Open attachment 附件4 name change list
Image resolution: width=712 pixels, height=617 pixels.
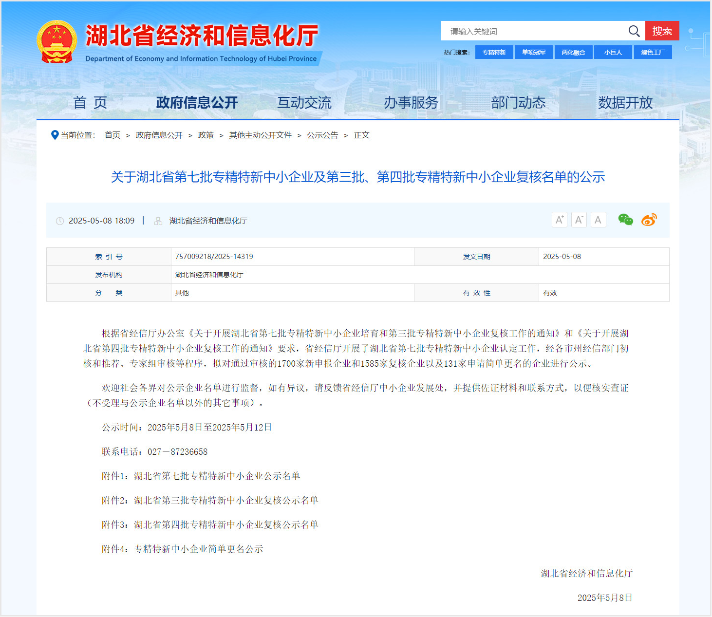(x=198, y=549)
